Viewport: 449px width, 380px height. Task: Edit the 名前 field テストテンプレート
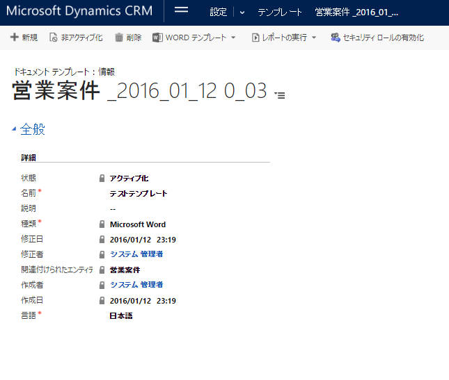(x=139, y=193)
